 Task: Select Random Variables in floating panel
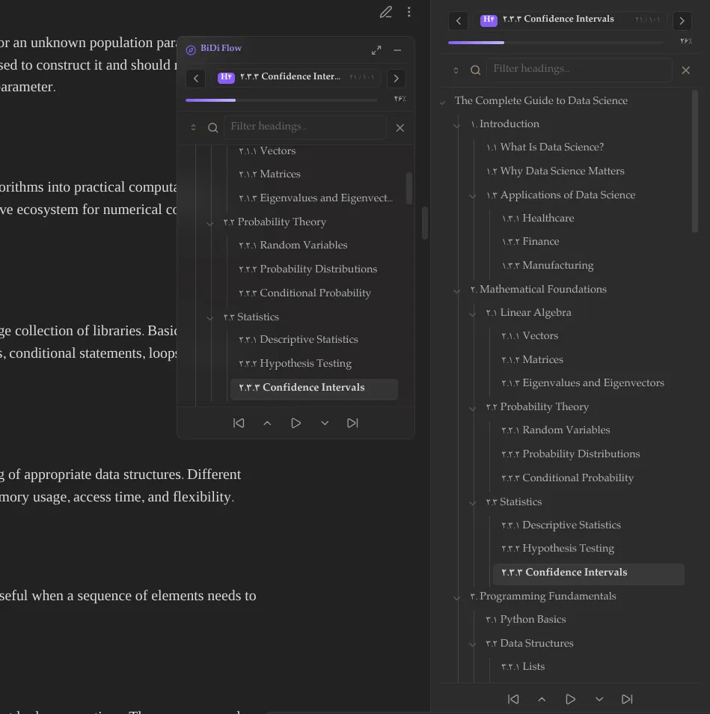pos(293,245)
